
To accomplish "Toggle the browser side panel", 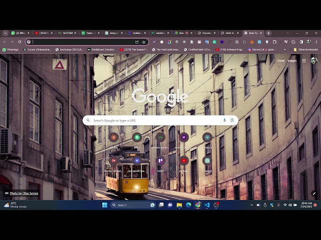I will tap(301, 42).
